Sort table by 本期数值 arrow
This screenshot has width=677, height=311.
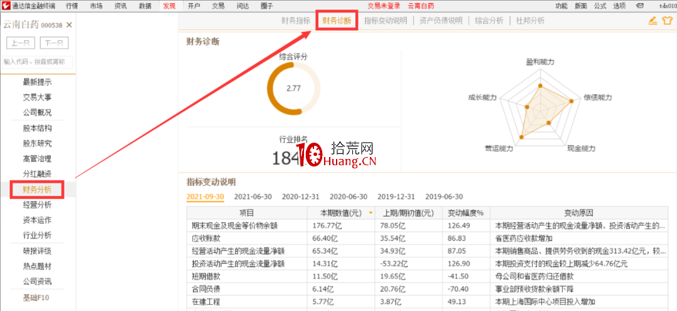click(x=370, y=213)
